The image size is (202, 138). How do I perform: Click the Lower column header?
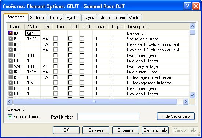[101, 27]
